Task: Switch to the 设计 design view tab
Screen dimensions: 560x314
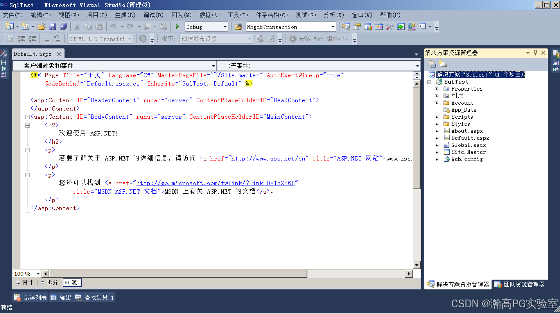Action: point(25,282)
